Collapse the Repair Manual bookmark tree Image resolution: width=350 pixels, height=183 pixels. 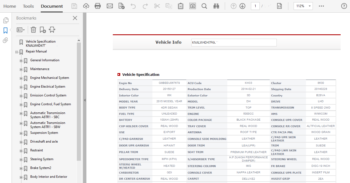pyautogui.click(x=17, y=52)
